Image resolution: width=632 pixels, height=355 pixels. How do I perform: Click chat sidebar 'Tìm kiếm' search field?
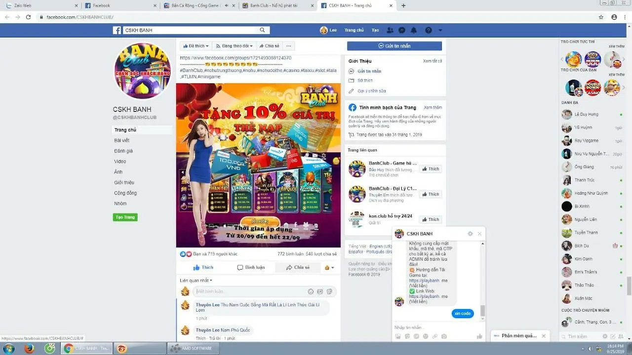[583, 336]
